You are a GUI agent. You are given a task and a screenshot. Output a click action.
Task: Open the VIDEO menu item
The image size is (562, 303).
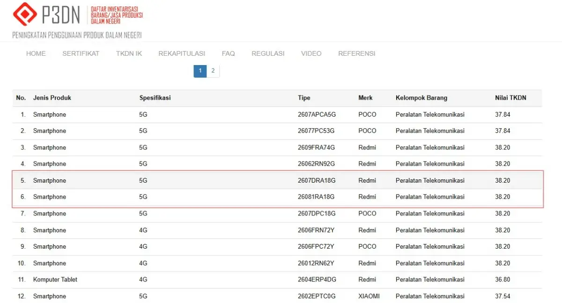point(311,53)
